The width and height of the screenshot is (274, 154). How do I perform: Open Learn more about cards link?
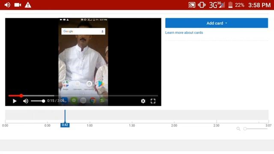tap(184, 33)
